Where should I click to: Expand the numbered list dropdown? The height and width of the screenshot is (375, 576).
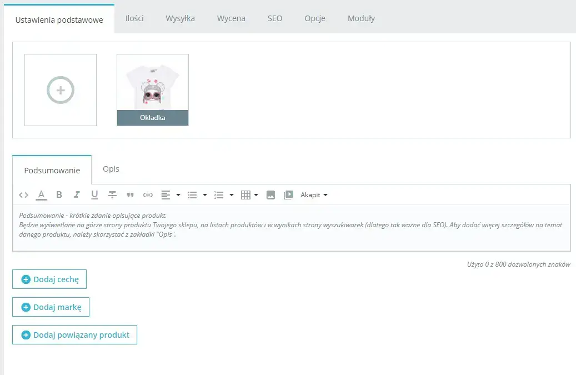(232, 195)
